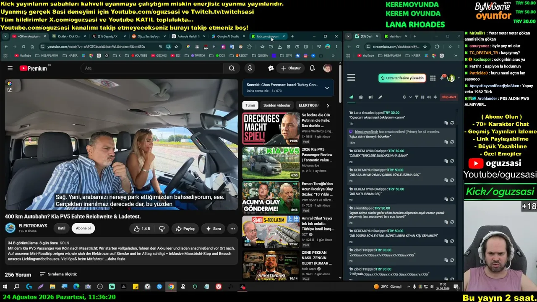This screenshot has height=302, width=537.
Task: Select the Streamlabs gift events icon
Action: pyautogui.click(x=361, y=97)
